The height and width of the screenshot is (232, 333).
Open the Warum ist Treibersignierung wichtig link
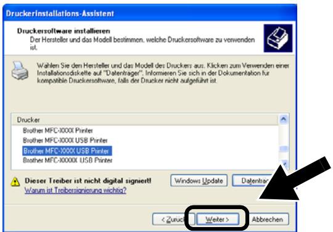[x=75, y=190]
